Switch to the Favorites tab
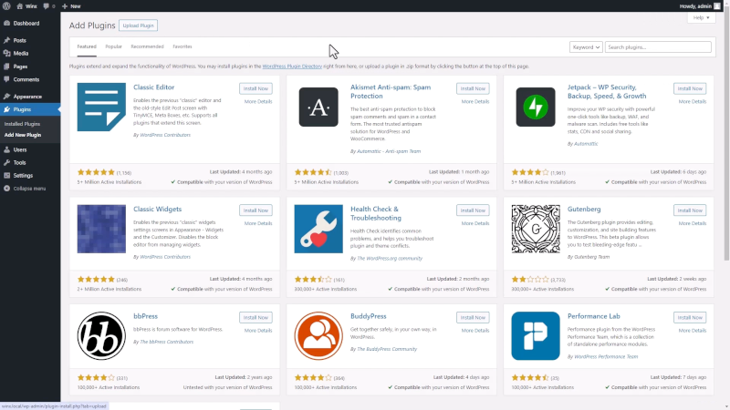Image resolution: width=730 pixels, height=410 pixels. point(182,47)
